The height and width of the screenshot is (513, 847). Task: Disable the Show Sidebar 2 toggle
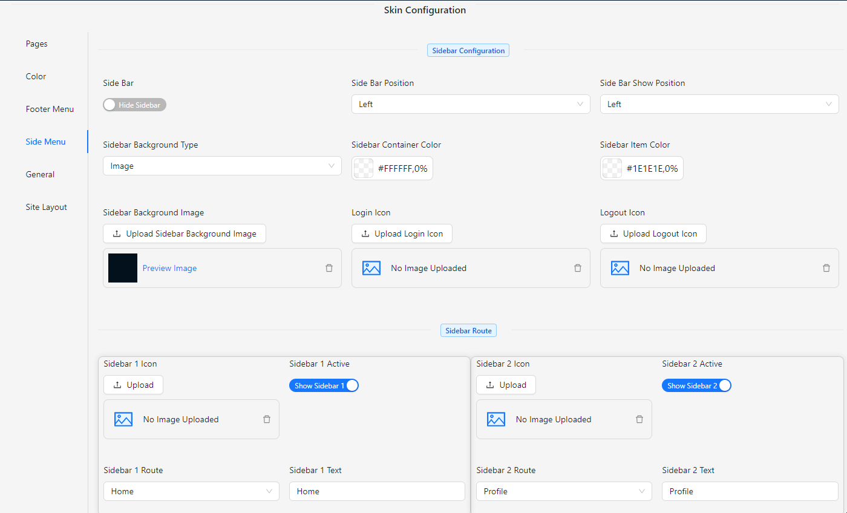pyautogui.click(x=696, y=386)
